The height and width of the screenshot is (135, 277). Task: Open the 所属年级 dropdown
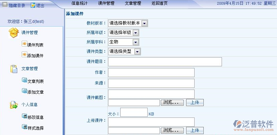135,33
